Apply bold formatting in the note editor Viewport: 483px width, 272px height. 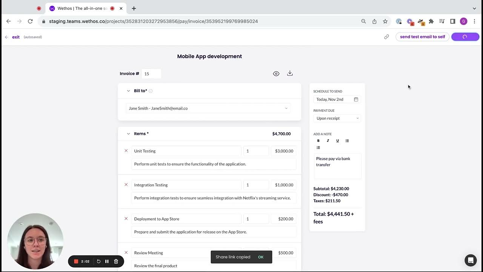point(318,141)
